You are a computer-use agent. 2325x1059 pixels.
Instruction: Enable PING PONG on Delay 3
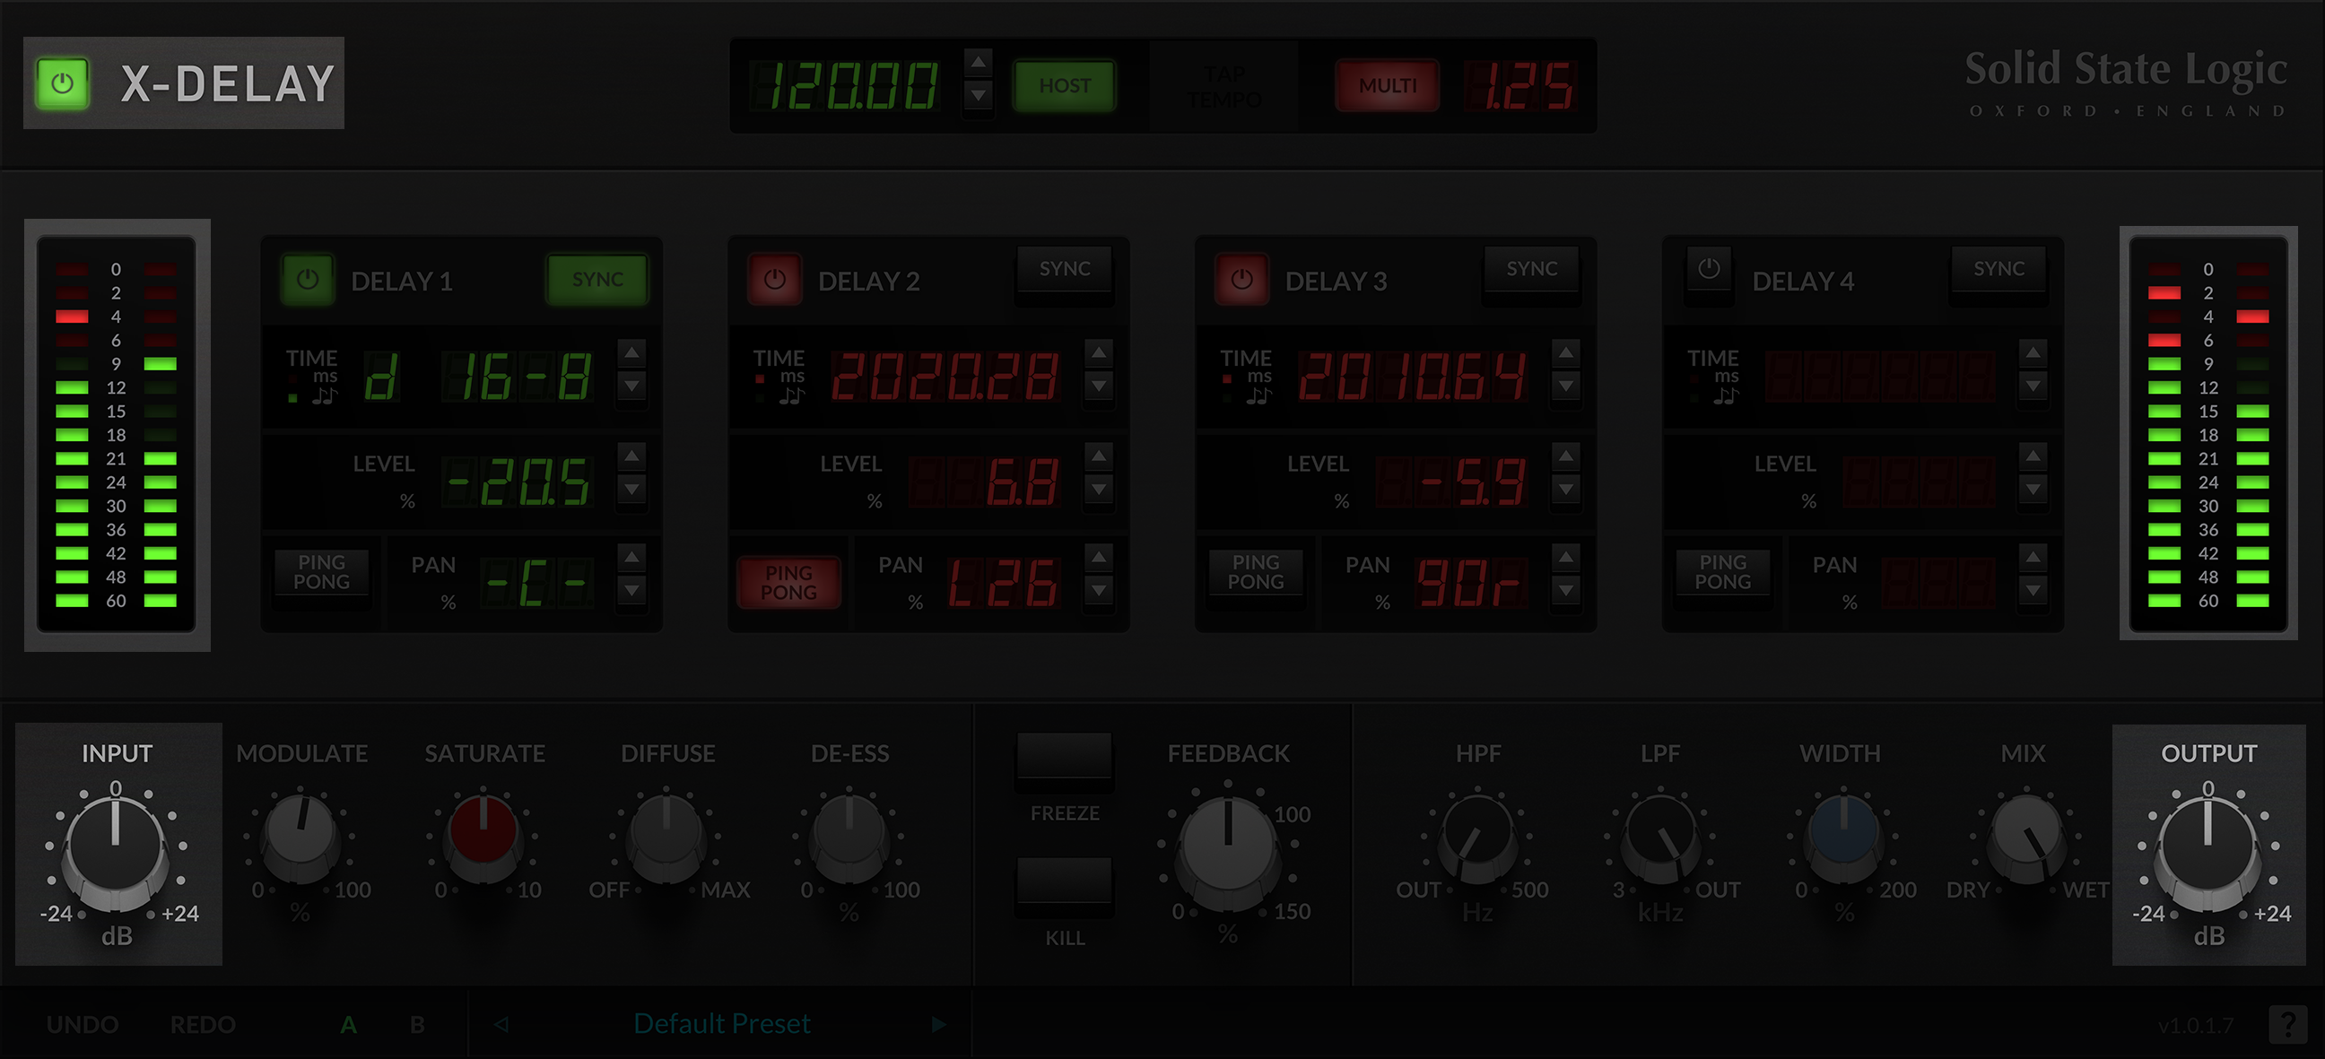pos(1256,572)
